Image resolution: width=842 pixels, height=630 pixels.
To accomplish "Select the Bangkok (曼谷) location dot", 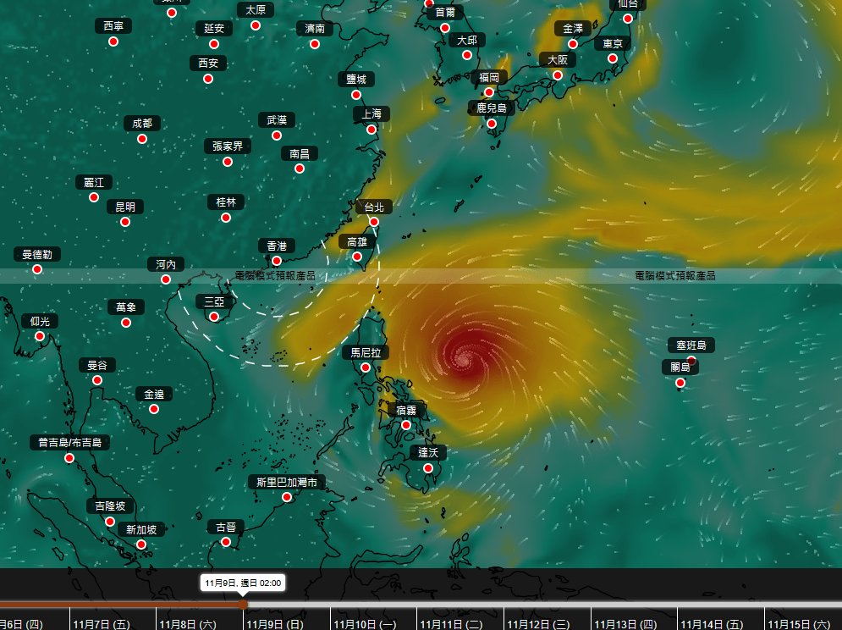I will click(x=97, y=380).
